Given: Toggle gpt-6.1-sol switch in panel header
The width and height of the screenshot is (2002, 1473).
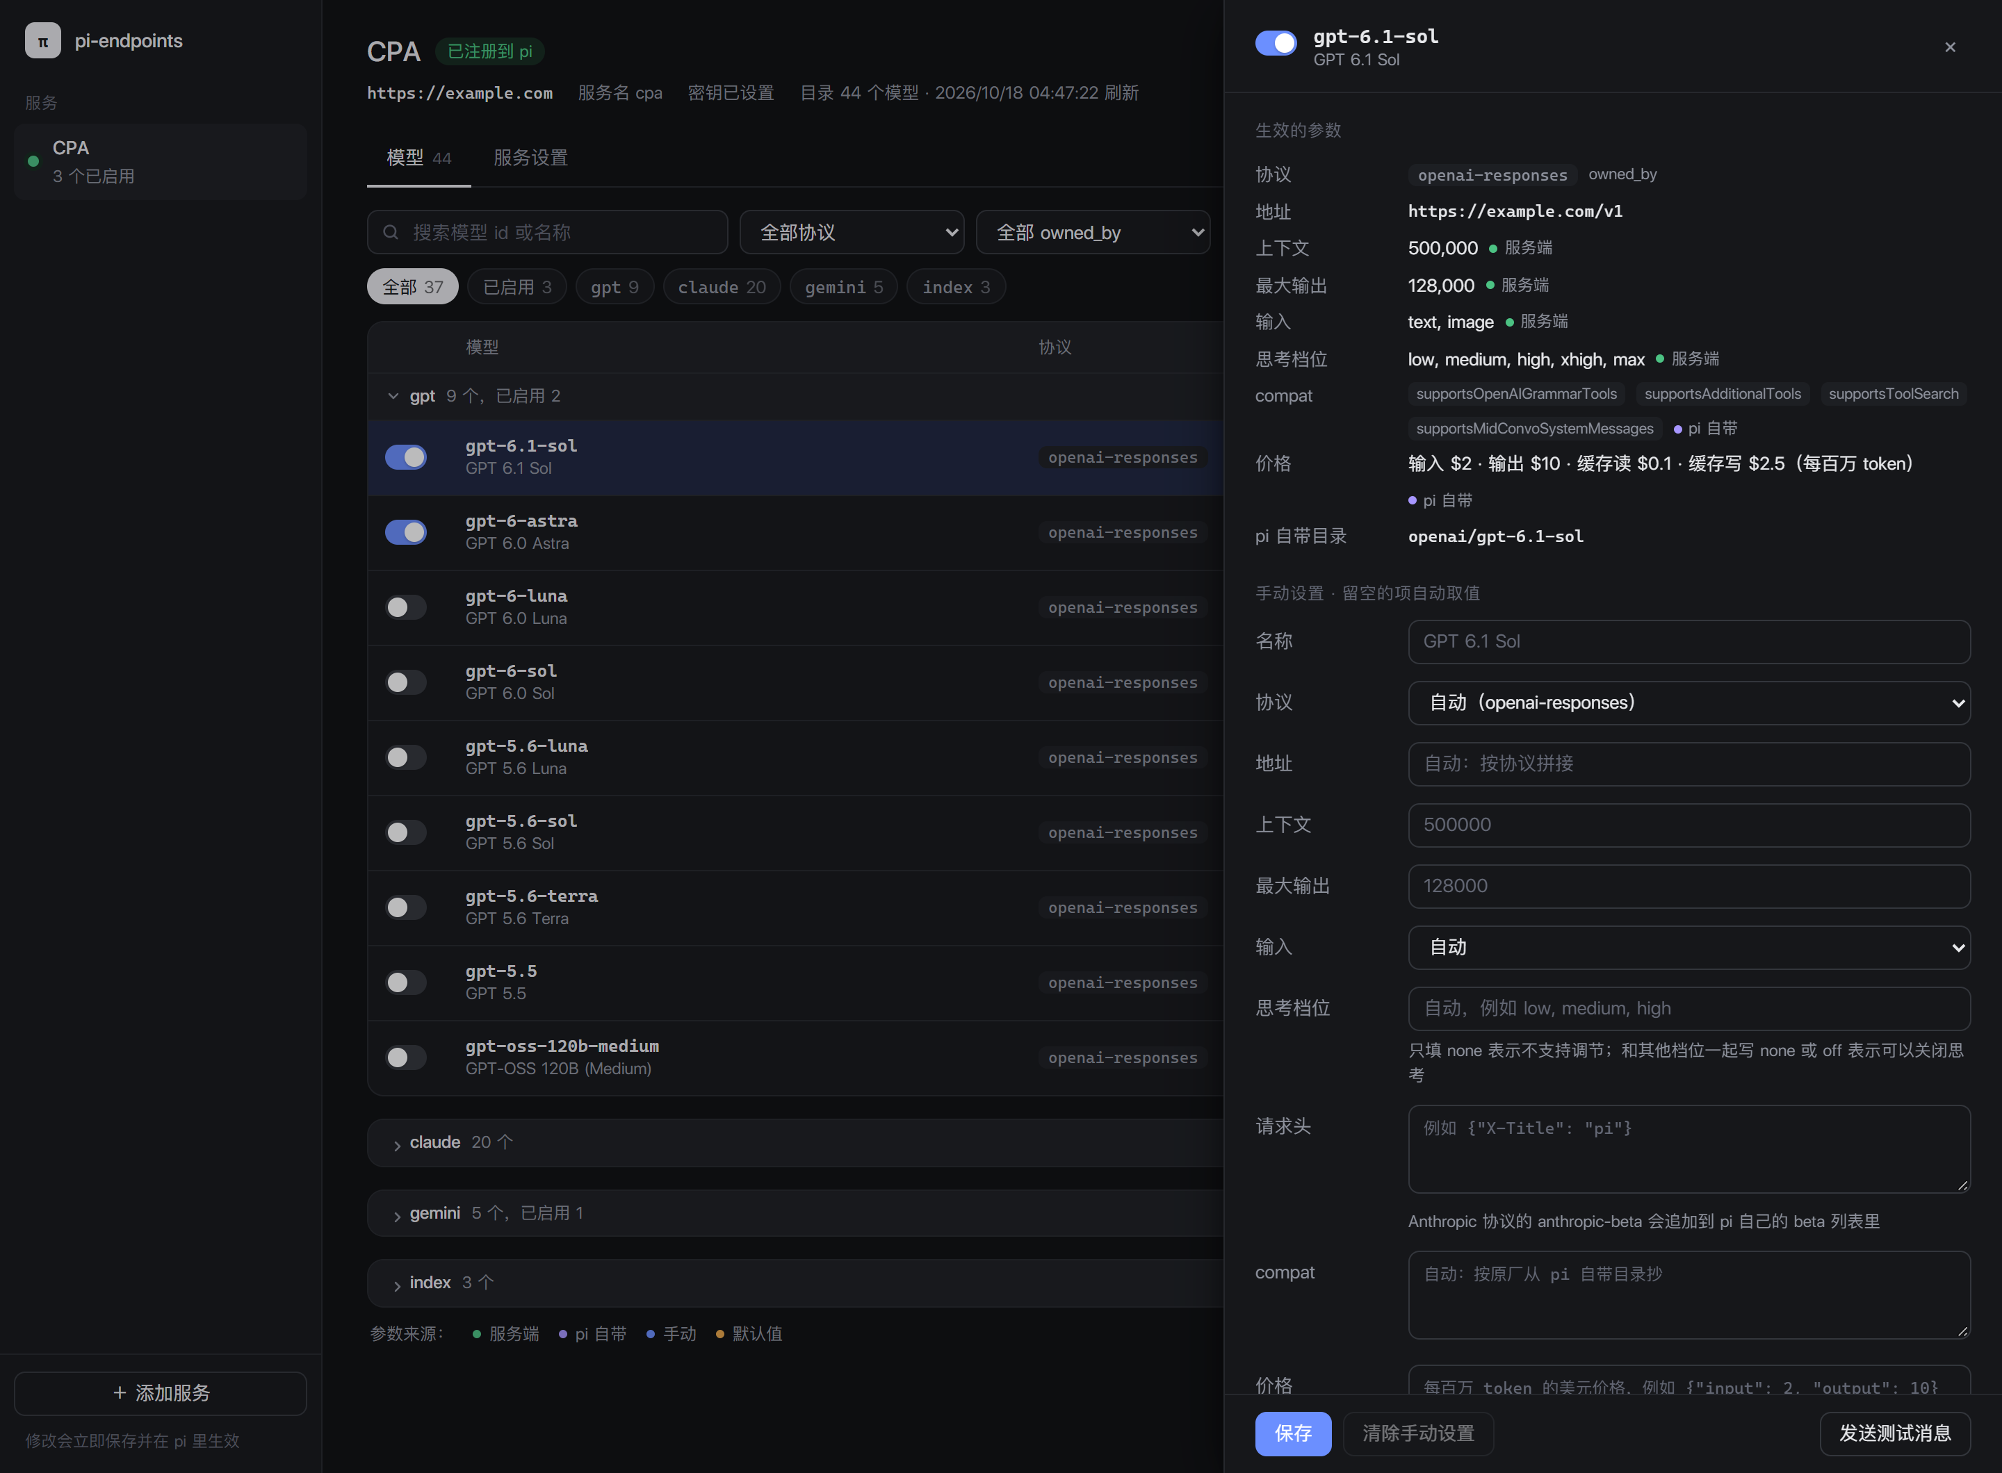Looking at the screenshot, I should [1276, 43].
